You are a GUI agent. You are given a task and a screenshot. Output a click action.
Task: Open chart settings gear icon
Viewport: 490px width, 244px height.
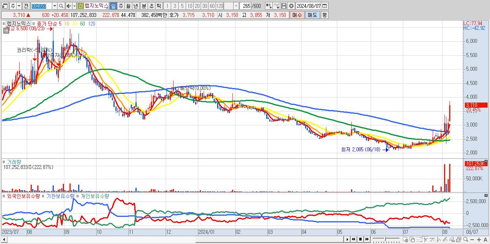(x=291, y=6)
